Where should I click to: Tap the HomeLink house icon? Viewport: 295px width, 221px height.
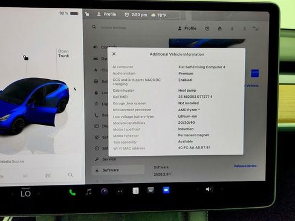pos(219,28)
